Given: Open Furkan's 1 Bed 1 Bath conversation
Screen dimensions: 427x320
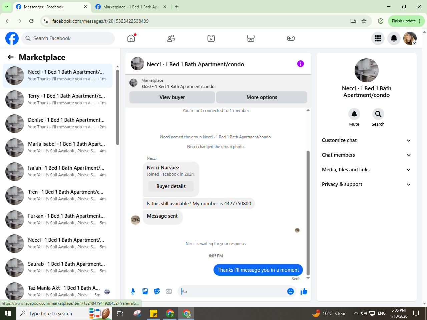Looking at the screenshot, I should pos(57,220).
